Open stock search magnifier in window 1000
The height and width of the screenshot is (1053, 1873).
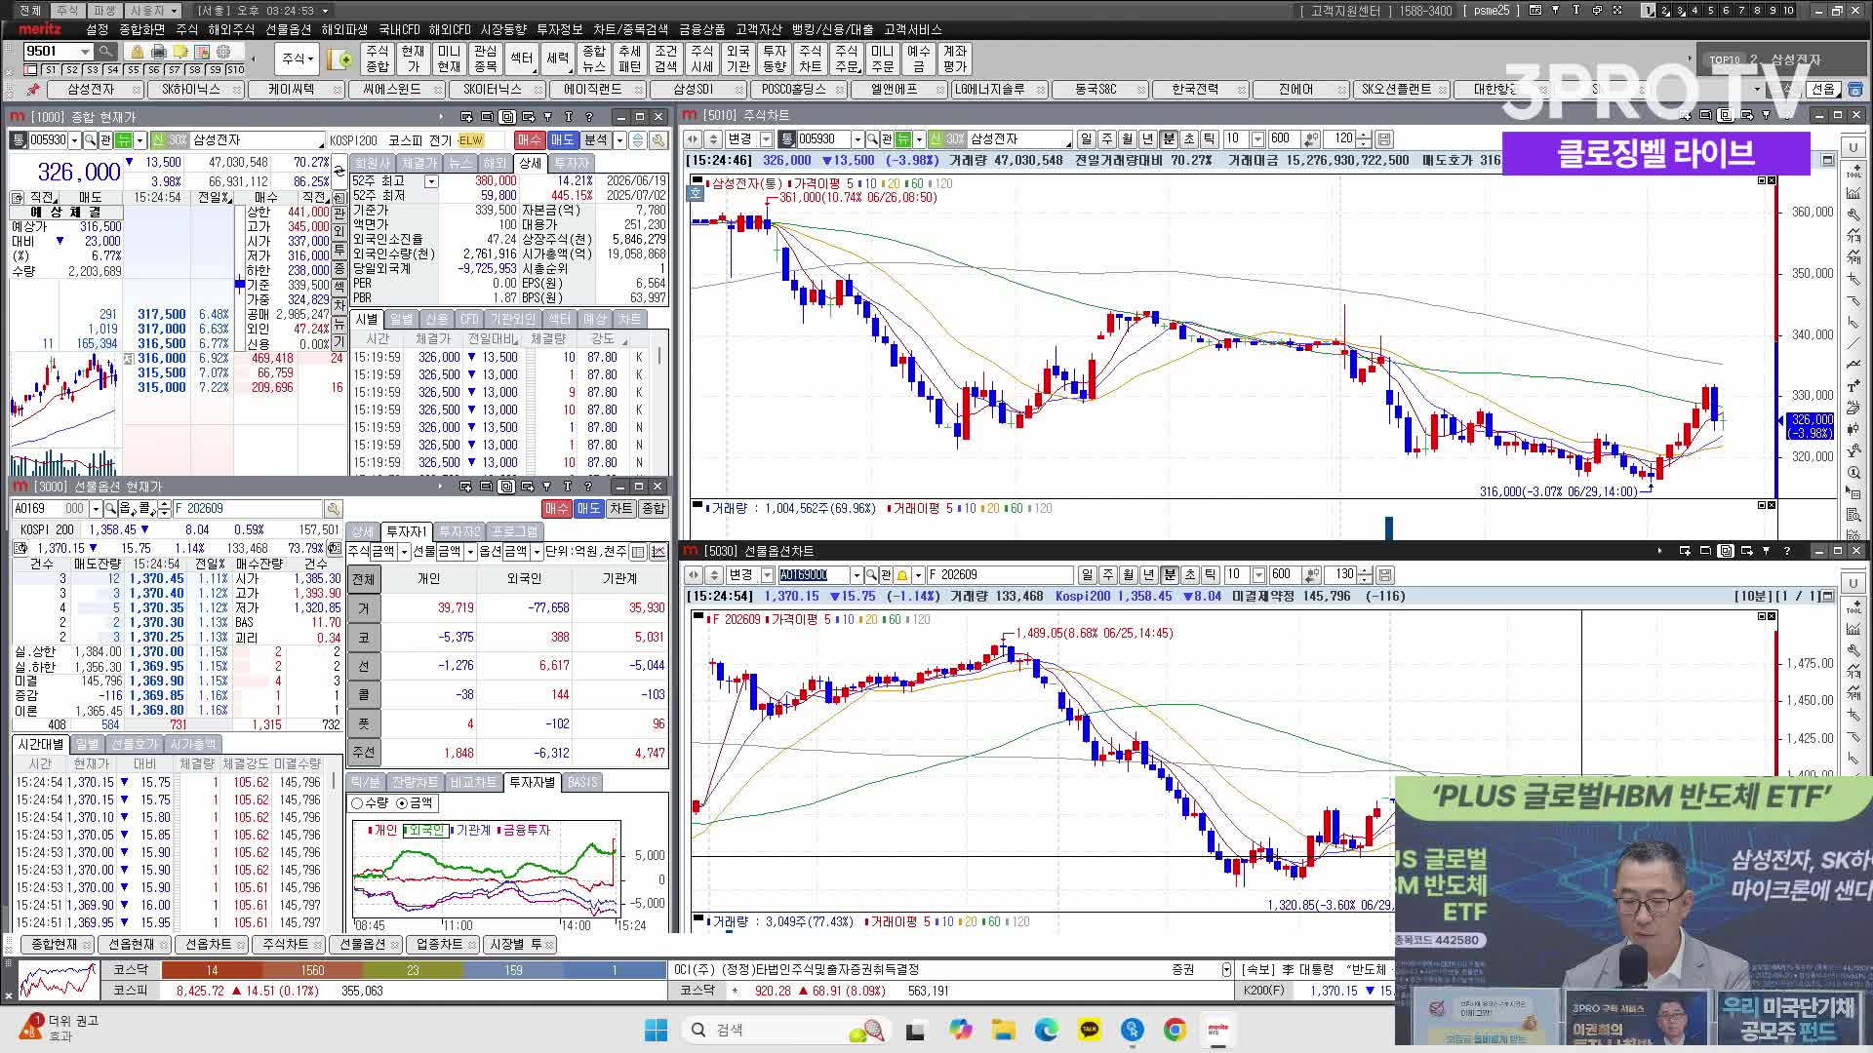(x=90, y=140)
